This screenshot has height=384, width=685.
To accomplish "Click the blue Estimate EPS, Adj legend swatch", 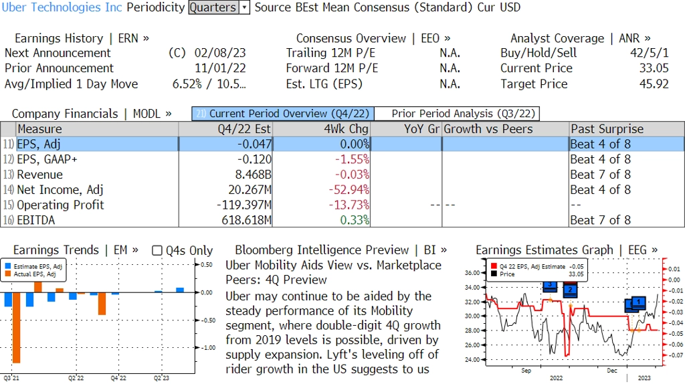I will click(8, 266).
